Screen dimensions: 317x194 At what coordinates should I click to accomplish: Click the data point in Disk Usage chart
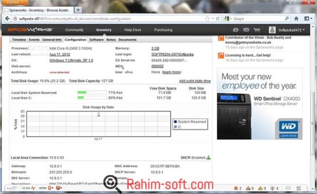pyautogui.click(x=99, y=115)
